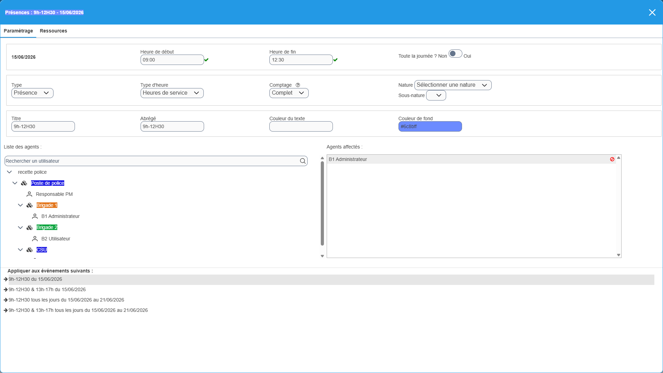This screenshot has width=663, height=373.
Task: Collapse the CSU node chevron
Action: coord(20,250)
